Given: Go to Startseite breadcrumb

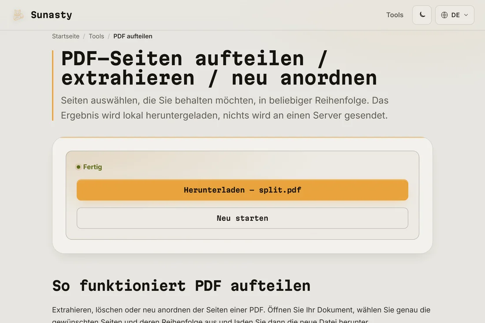Looking at the screenshot, I should [x=66, y=36].
